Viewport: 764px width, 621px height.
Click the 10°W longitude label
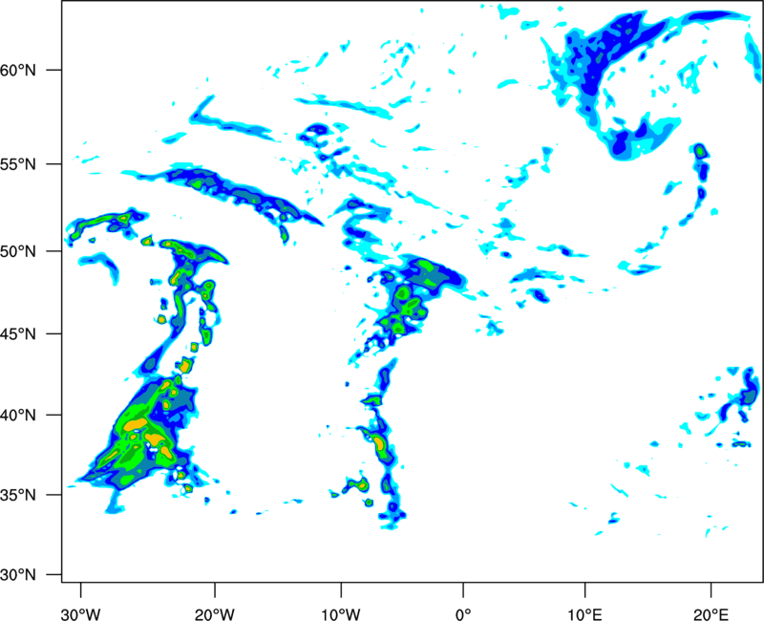point(341,614)
